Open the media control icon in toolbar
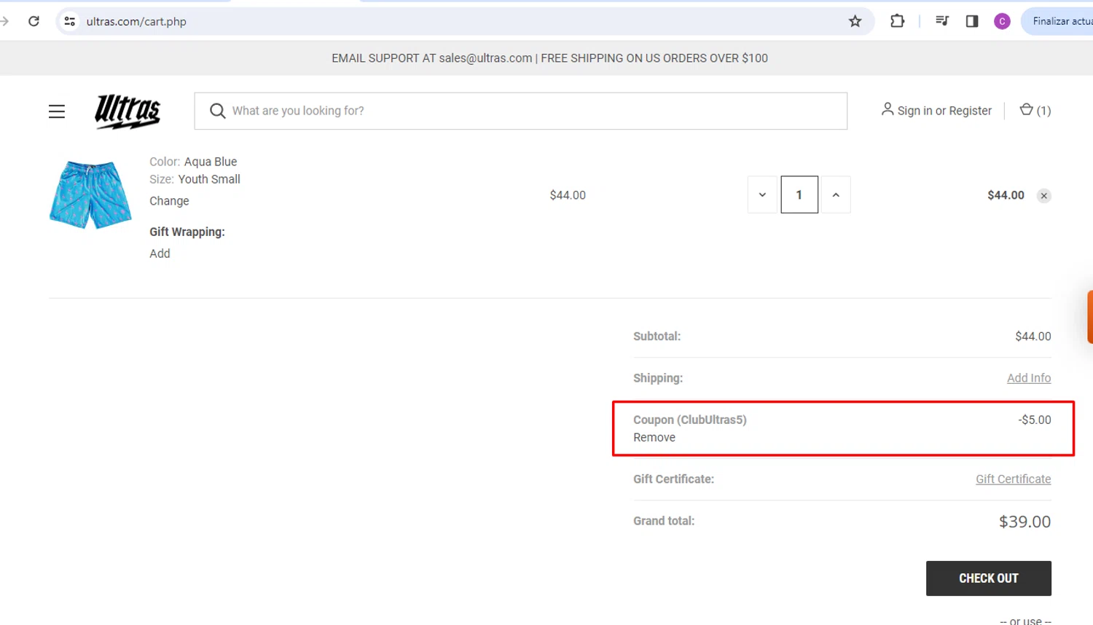1093x625 pixels. pyautogui.click(x=942, y=21)
